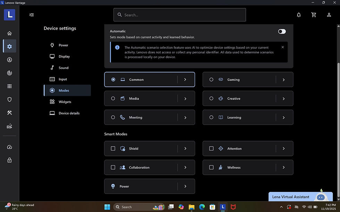The image size is (340, 212).
Task: Open the support services hand icon
Action: click(x=9, y=126)
